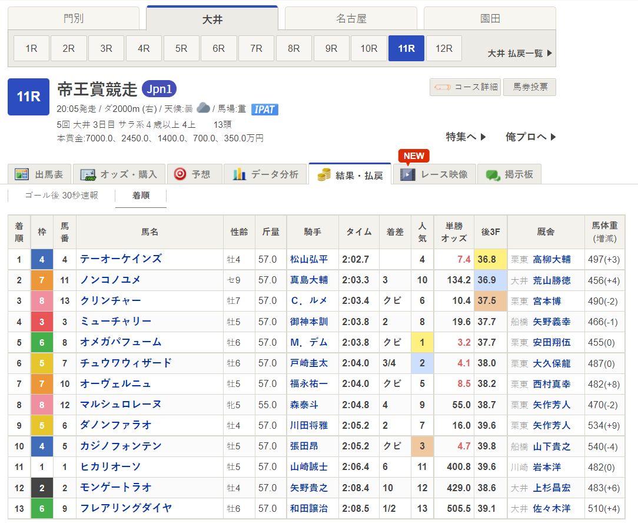Click the cloudy weather icon
The width and height of the screenshot is (638, 523).
(x=203, y=108)
